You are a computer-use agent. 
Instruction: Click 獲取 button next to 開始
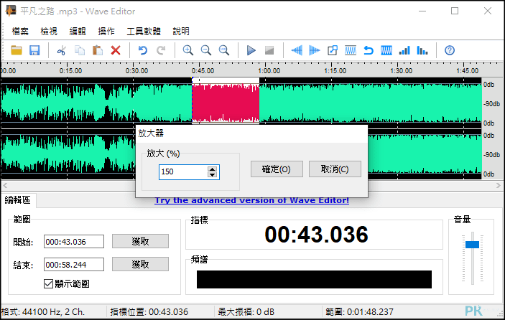tap(140, 241)
